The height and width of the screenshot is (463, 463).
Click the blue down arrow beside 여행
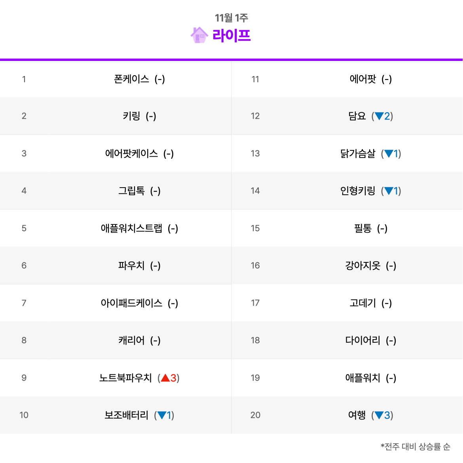click(x=379, y=415)
